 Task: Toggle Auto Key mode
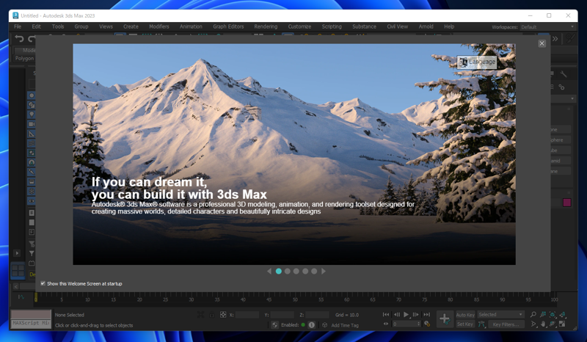point(465,315)
